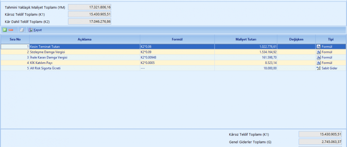
Task: Click the Kâr Dahil Teklif Toplamı (K2) field
Action: point(90,22)
